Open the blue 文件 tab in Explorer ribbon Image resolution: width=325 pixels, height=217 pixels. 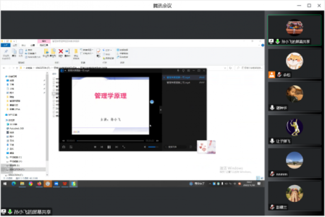pos(5,45)
